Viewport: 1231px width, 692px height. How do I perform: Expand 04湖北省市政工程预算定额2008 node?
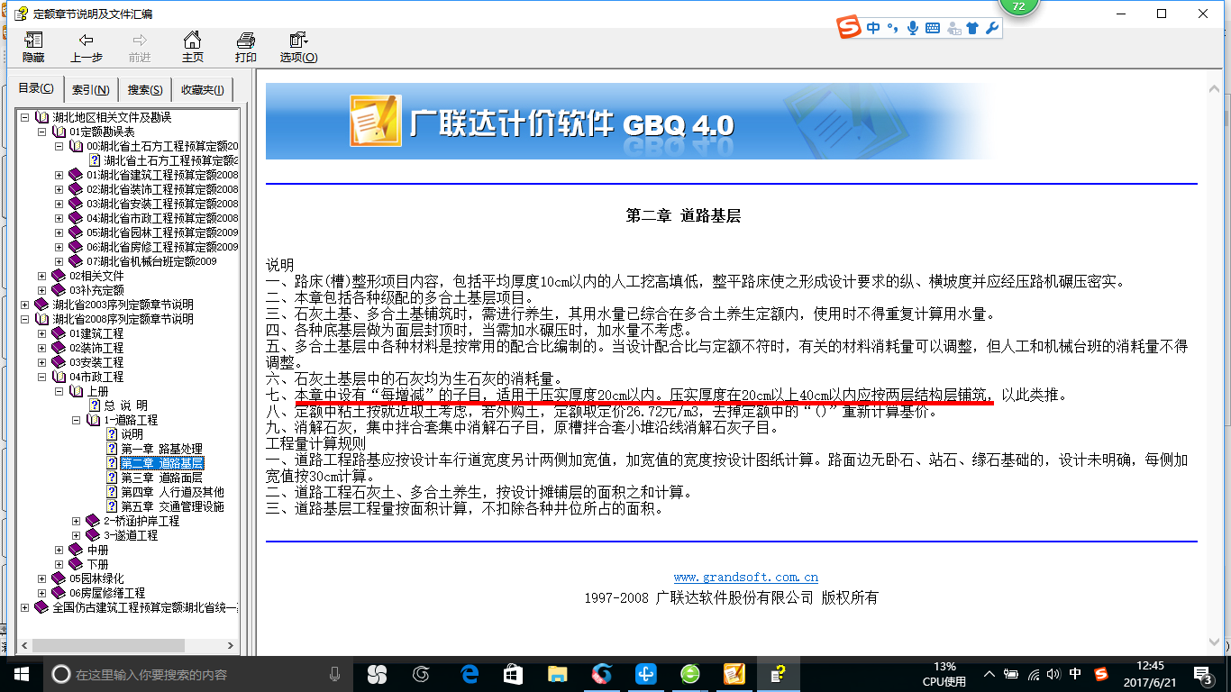coord(59,218)
